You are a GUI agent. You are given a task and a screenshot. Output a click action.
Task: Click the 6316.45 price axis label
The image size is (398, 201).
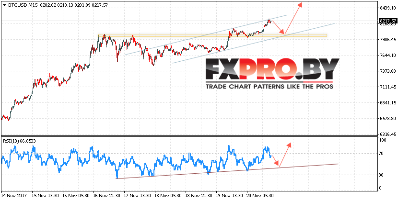pyautogui.click(x=388, y=134)
